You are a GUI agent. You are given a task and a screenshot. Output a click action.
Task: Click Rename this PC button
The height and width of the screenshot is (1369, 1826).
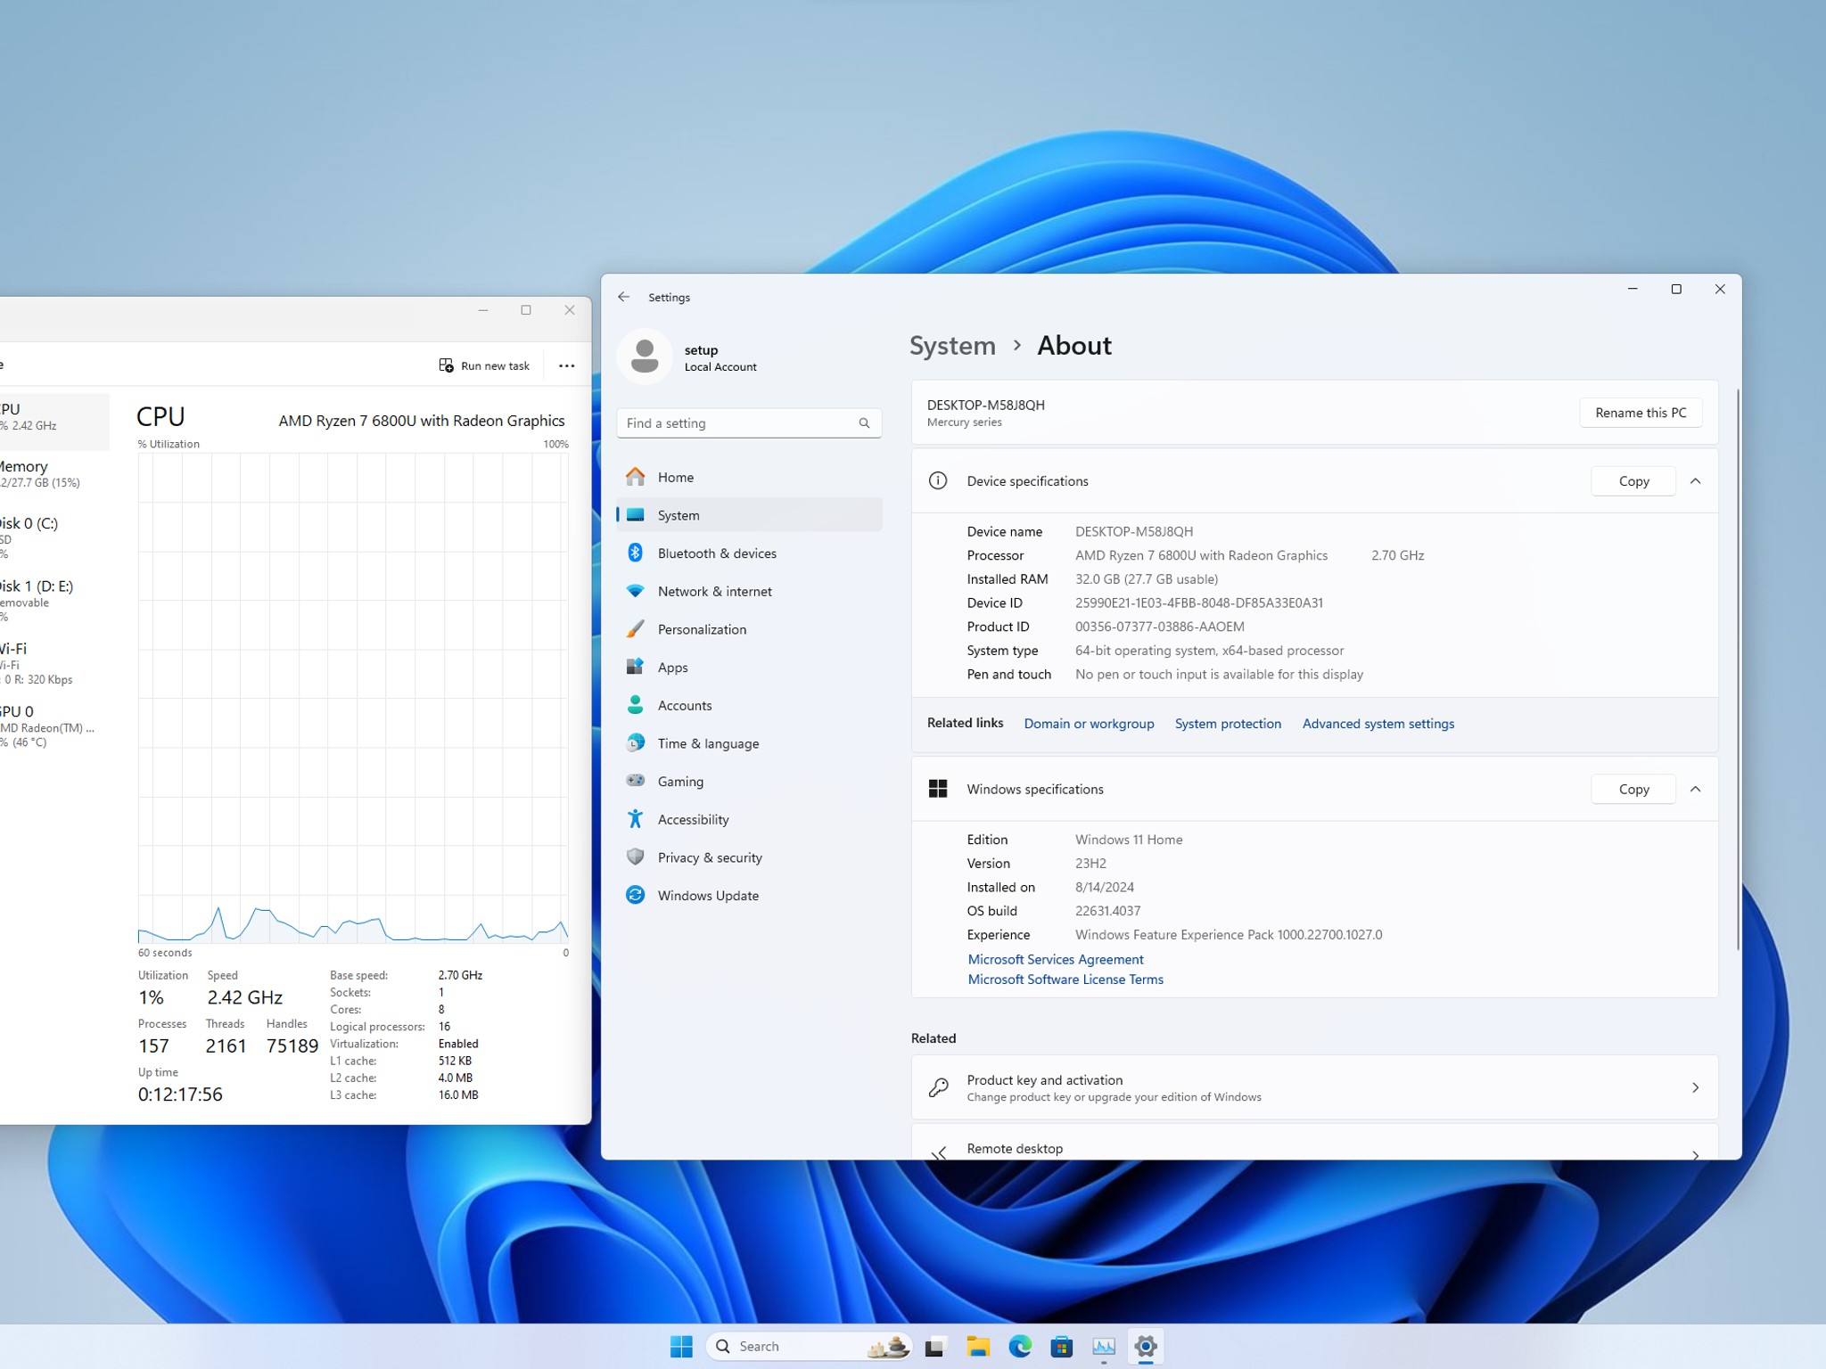click(x=1641, y=413)
